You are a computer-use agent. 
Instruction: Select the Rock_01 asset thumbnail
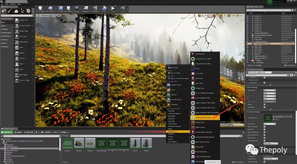pos(79,143)
